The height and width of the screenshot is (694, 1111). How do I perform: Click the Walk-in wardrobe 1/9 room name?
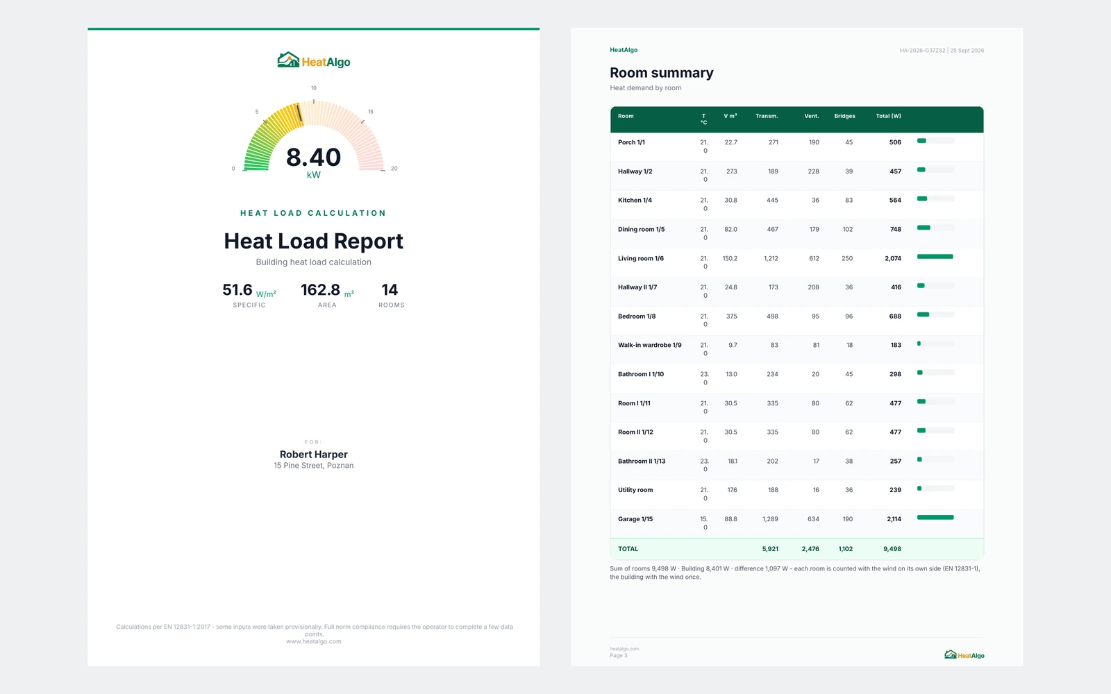[649, 345]
